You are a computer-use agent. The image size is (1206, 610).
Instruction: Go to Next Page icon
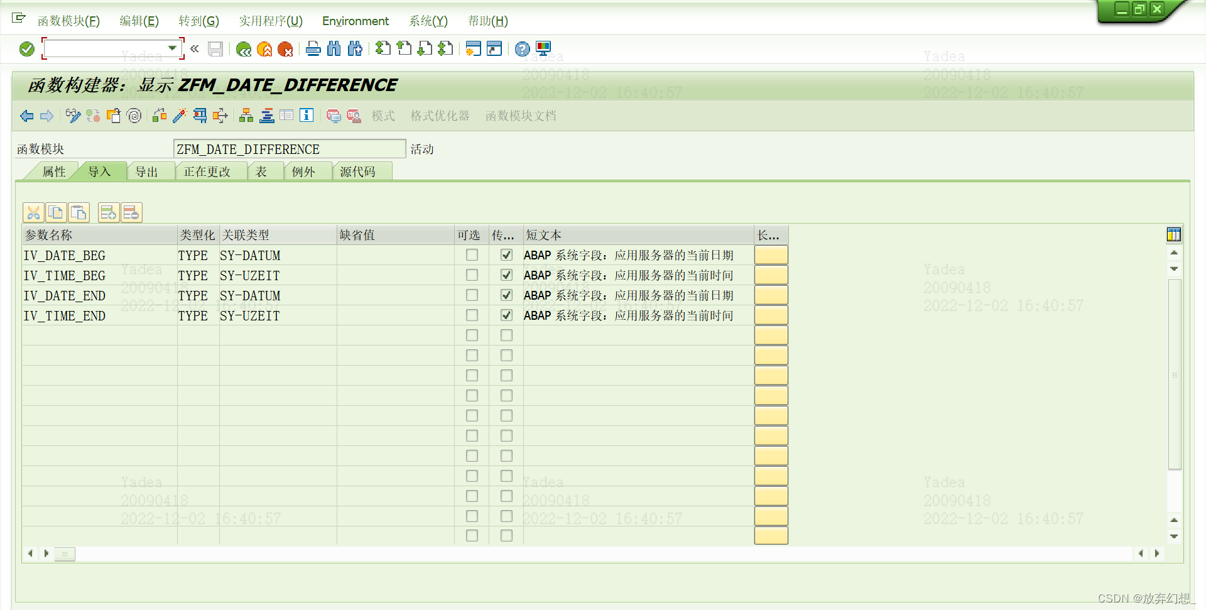[425, 48]
